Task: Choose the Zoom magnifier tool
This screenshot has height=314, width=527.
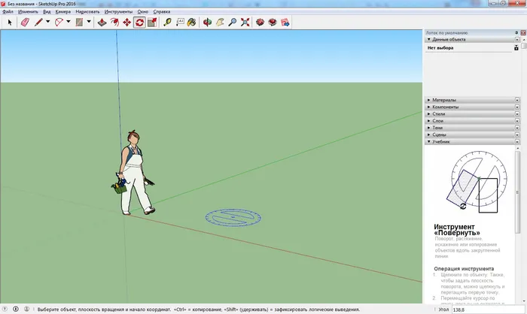Action: point(232,23)
